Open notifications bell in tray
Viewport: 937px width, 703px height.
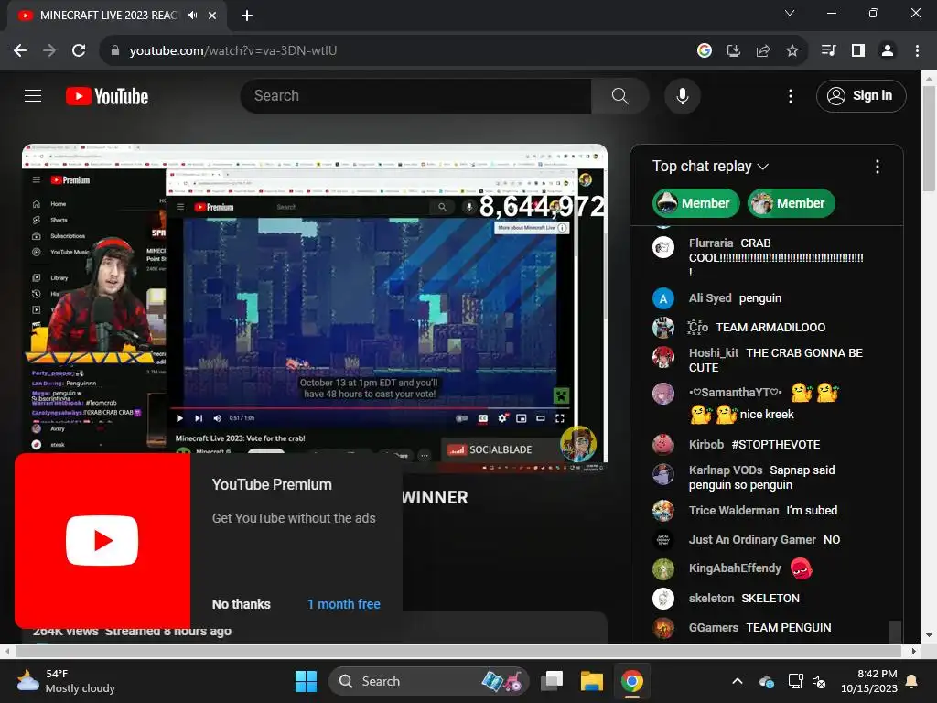[912, 681]
